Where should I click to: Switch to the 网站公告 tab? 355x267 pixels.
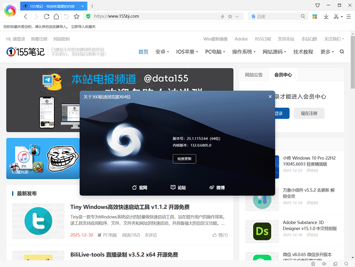click(x=254, y=75)
